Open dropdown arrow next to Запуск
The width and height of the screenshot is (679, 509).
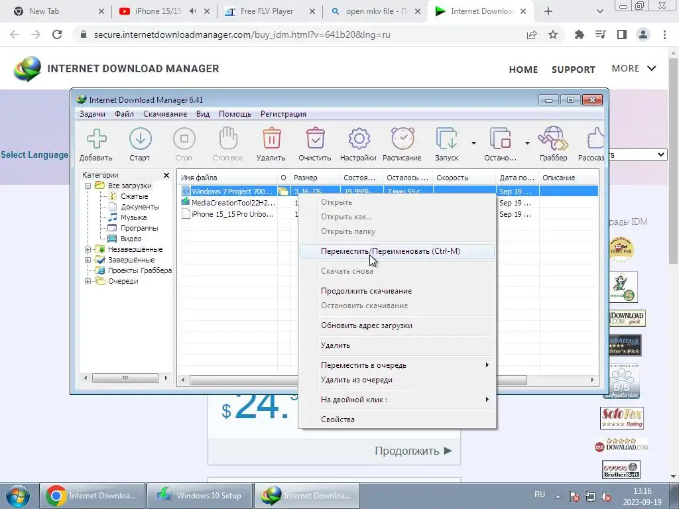pyautogui.click(x=473, y=143)
